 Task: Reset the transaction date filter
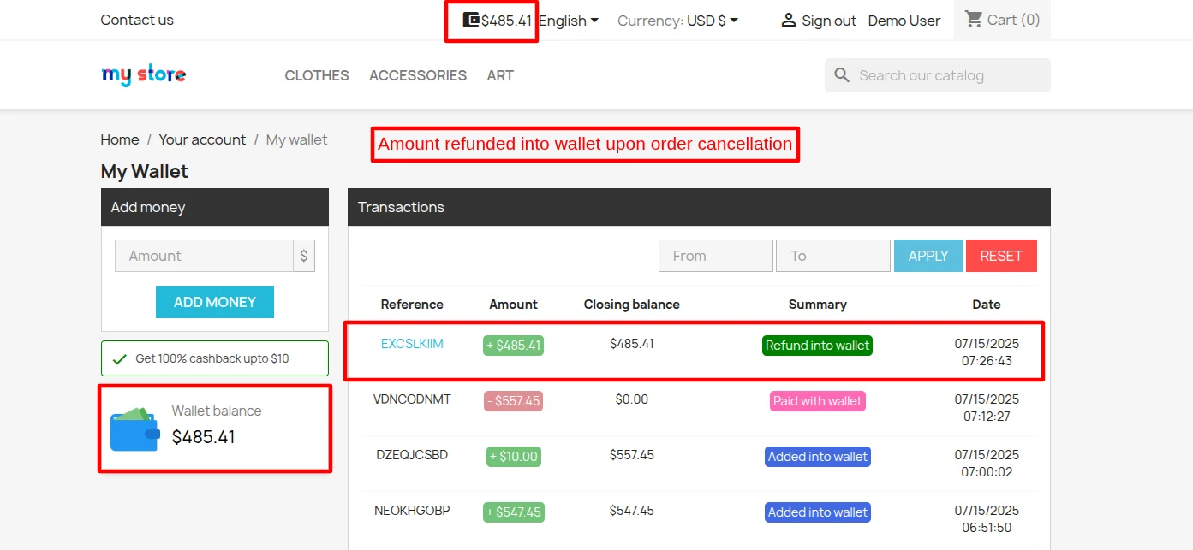[x=1001, y=256]
